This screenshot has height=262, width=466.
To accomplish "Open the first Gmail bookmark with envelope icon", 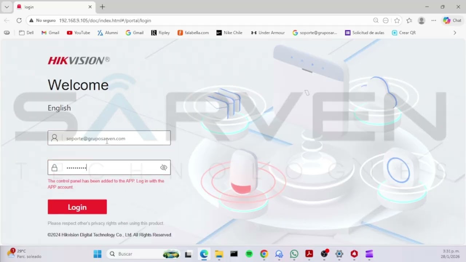I will coord(50,32).
